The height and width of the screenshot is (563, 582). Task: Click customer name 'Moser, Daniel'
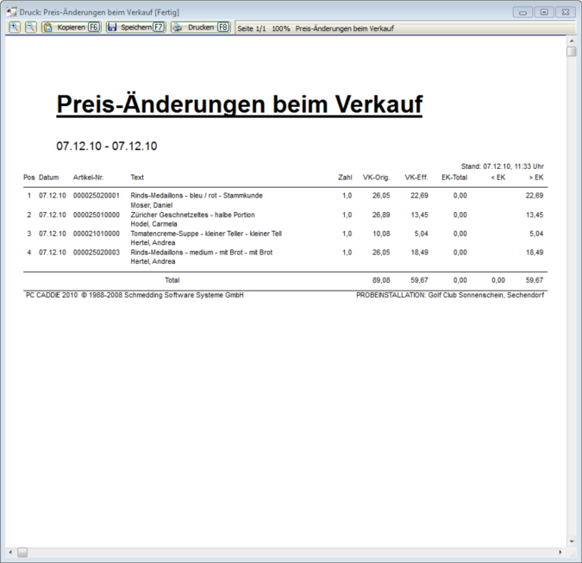(152, 205)
